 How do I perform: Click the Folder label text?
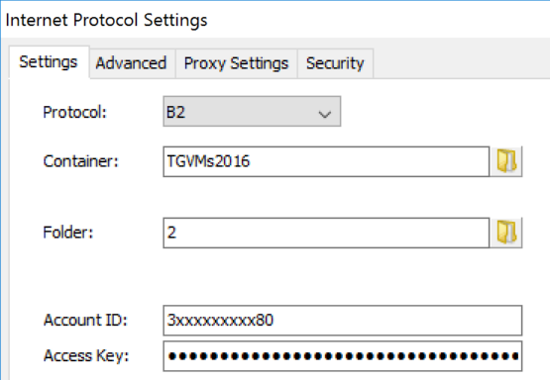[x=68, y=233]
